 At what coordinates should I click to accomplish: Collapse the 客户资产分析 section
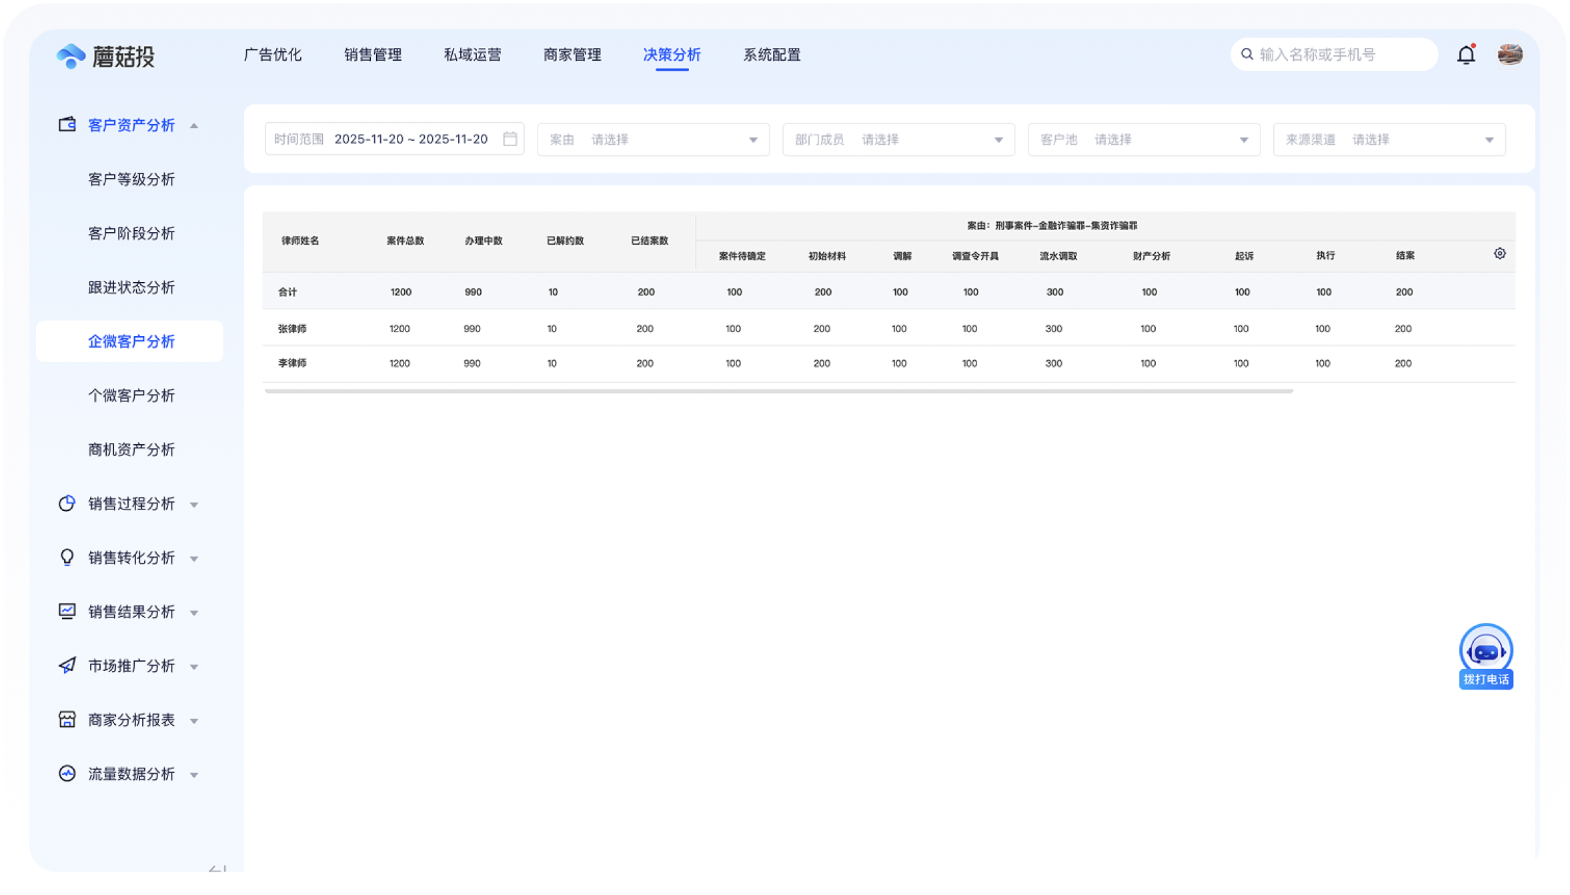(x=195, y=125)
